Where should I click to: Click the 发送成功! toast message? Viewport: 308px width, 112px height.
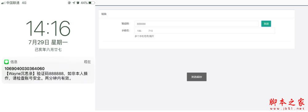pyautogui.click(x=197, y=77)
